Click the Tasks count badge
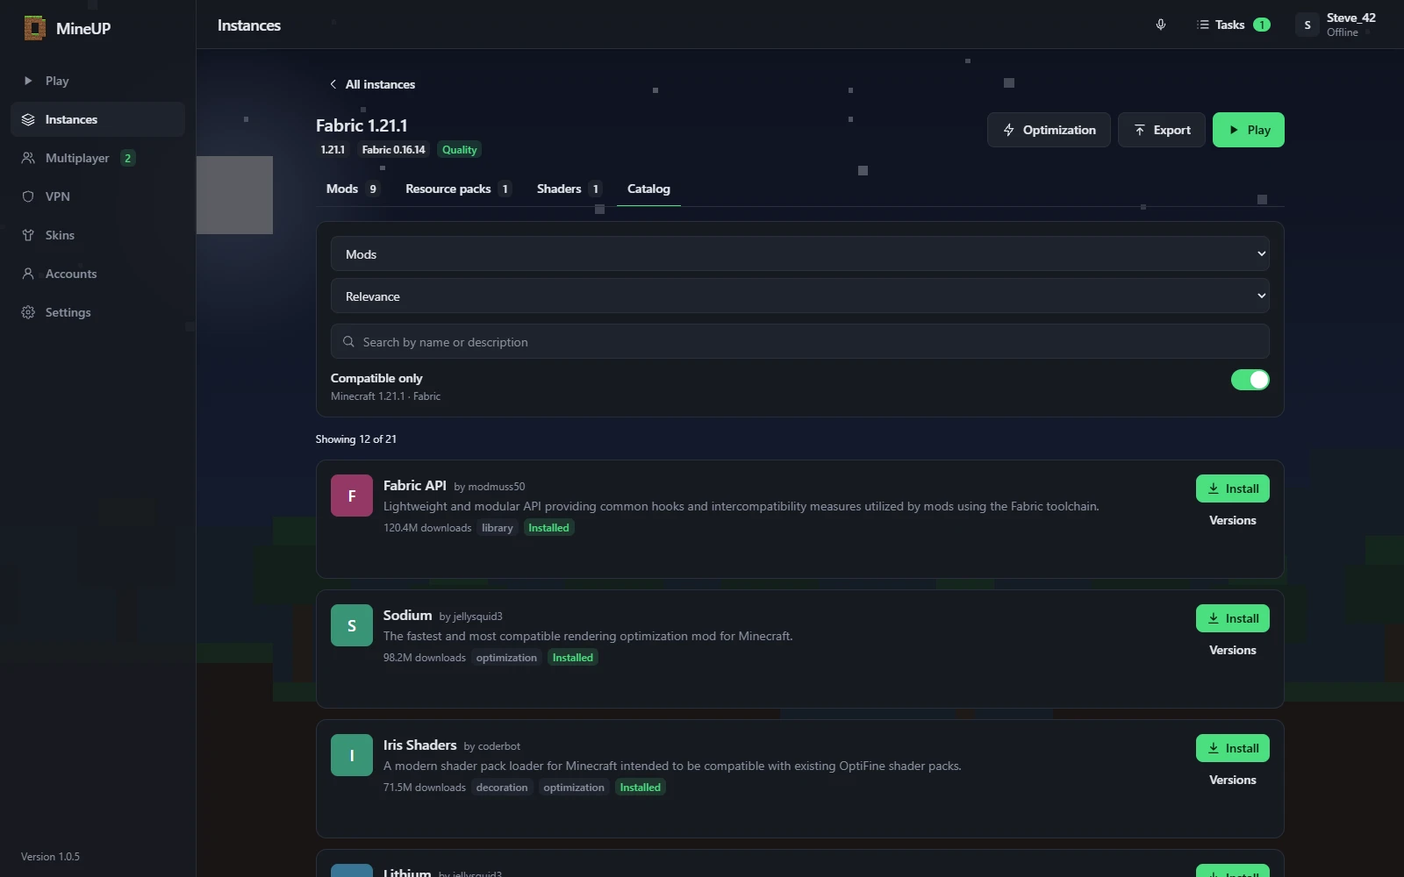 [1262, 25]
